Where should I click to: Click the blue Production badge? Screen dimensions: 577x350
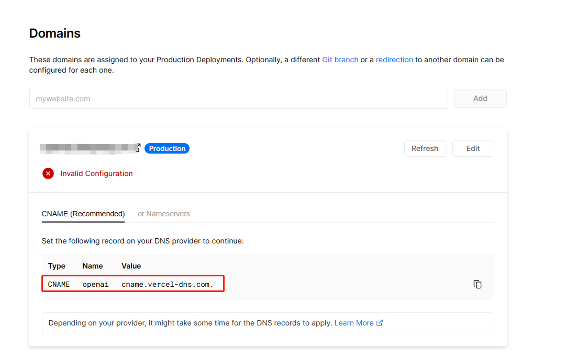[x=167, y=149]
